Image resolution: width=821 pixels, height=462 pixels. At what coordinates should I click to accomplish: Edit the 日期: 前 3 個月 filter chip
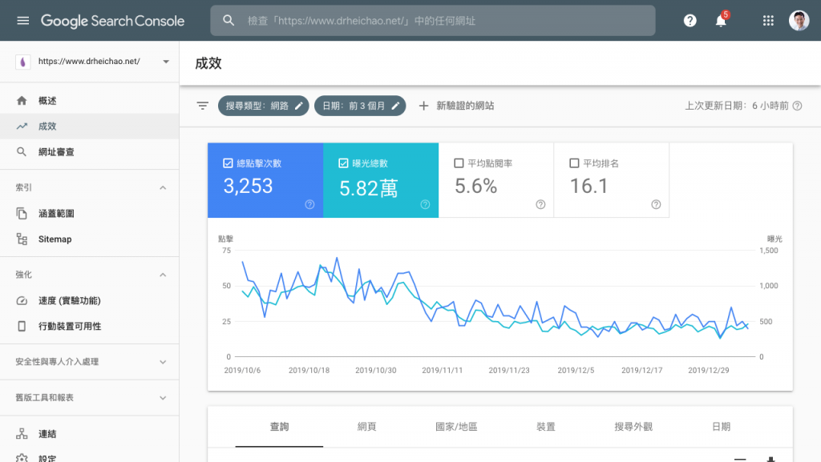[x=360, y=106]
